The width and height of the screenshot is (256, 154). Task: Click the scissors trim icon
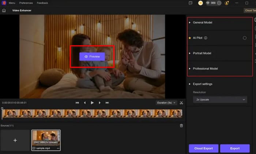tap(181, 103)
